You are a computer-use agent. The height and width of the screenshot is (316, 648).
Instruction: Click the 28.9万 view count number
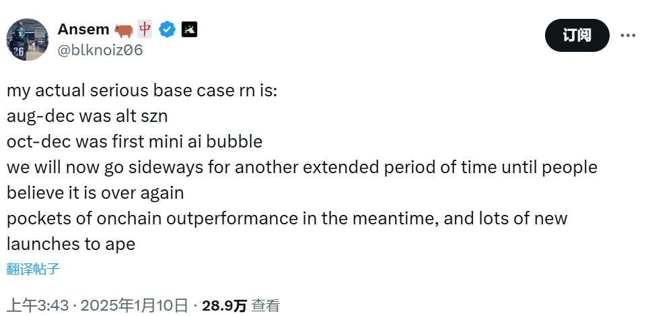tap(225, 305)
